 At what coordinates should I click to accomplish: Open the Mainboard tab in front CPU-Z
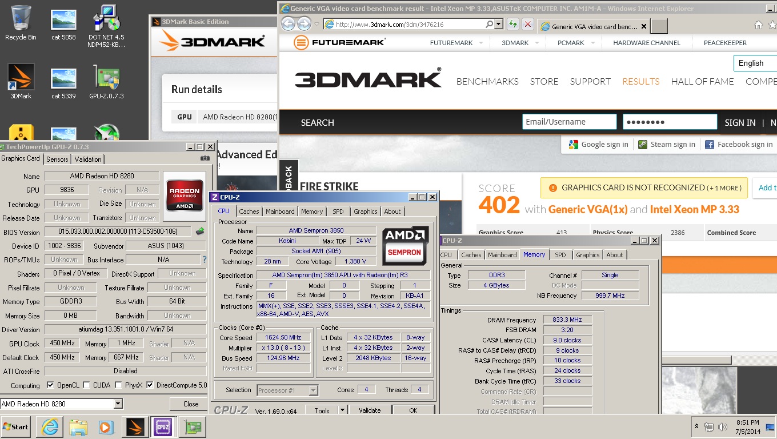(x=280, y=211)
